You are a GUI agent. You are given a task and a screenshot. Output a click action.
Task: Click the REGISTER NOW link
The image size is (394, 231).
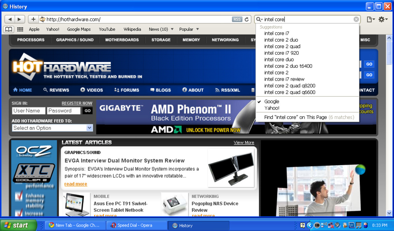point(77,103)
